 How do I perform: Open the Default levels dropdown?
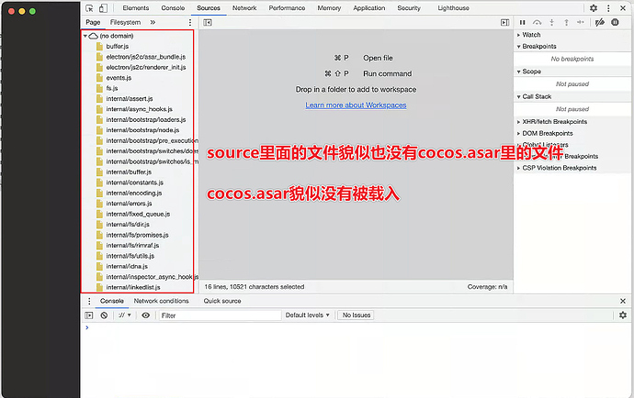pyautogui.click(x=307, y=315)
